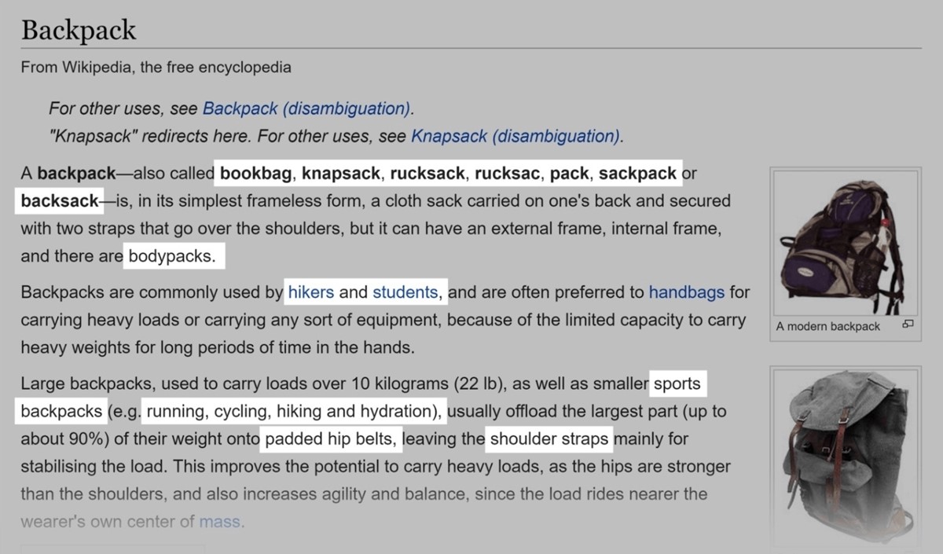Follow the Backpack (disambiguation) link

[x=306, y=108]
